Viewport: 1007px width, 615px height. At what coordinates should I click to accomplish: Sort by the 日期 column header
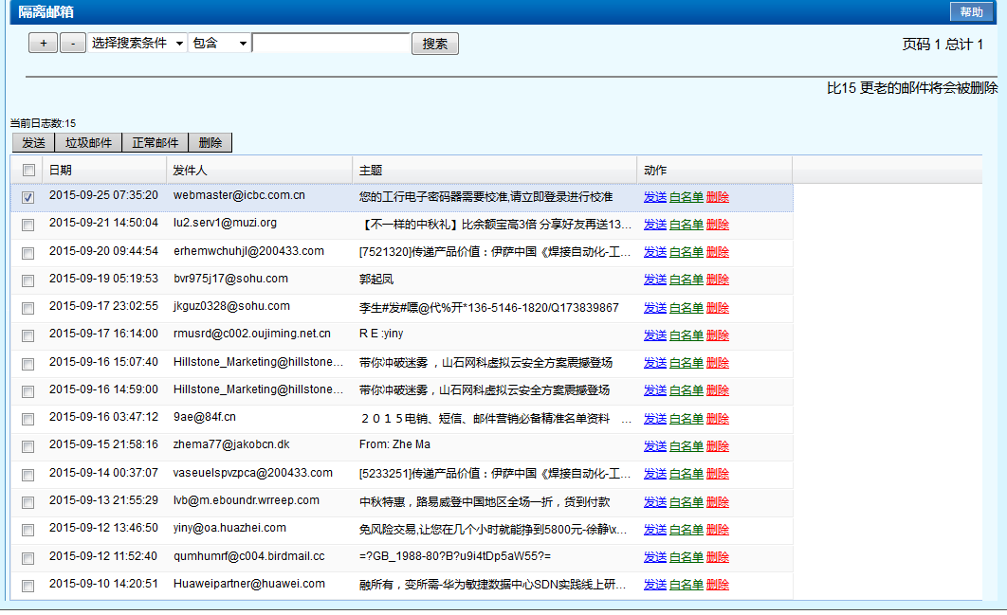tap(61, 171)
